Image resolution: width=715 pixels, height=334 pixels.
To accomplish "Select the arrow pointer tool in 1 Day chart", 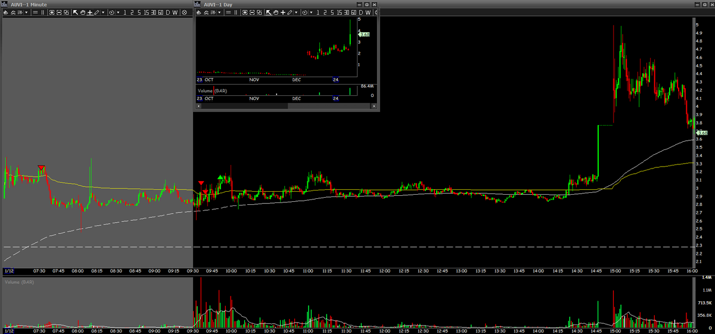I will [x=269, y=13].
